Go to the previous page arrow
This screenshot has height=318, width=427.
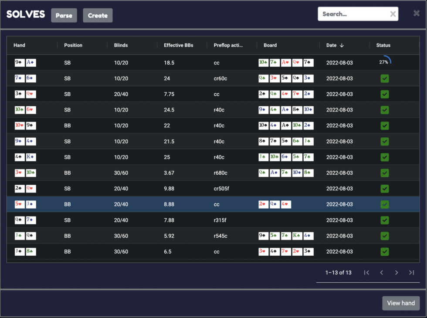coord(382,273)
